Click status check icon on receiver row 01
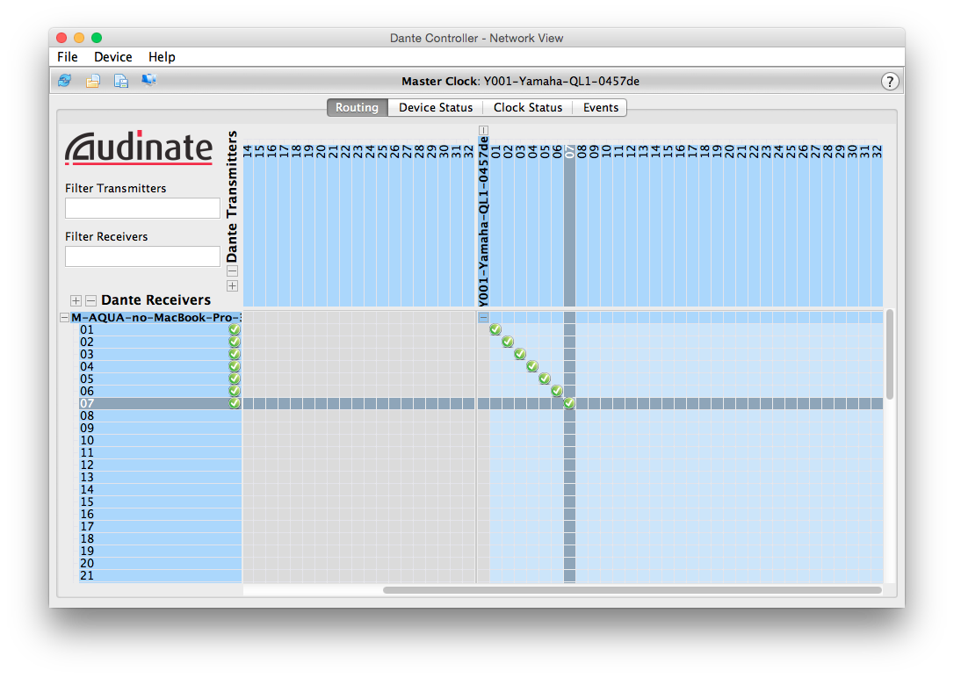The height and width of the screenshot is (678, 954). [235, 329]
